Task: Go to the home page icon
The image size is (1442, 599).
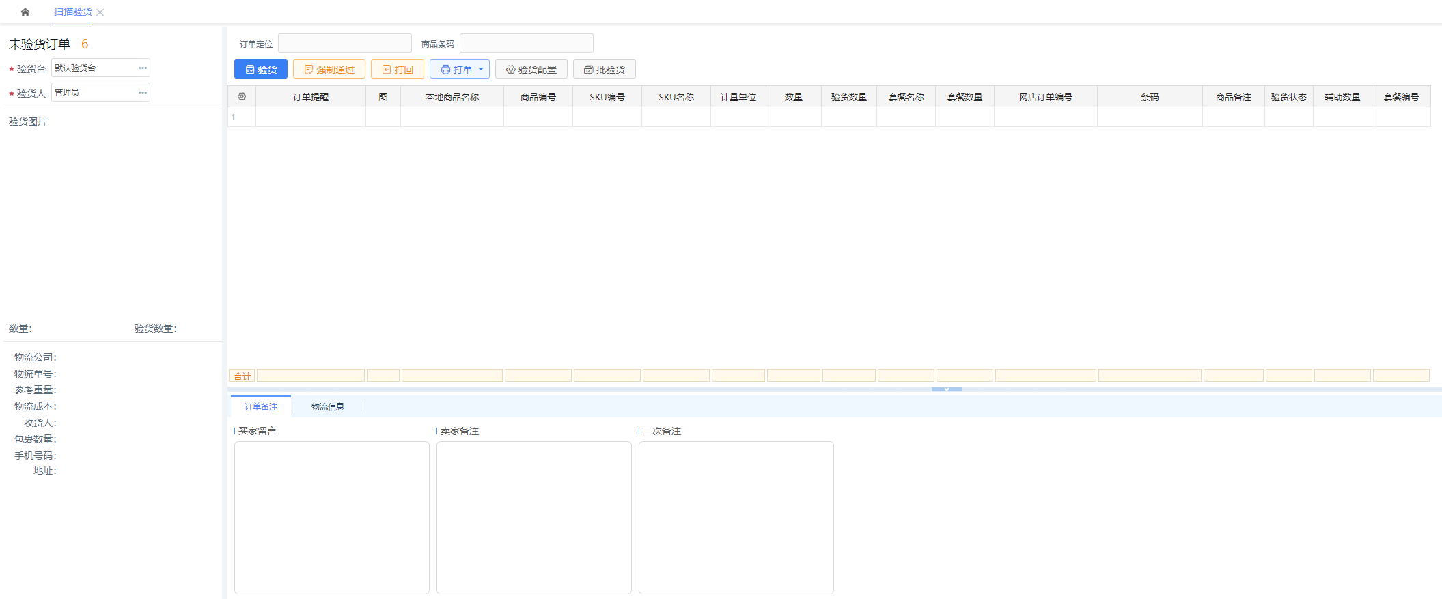Action: point(25,12)
